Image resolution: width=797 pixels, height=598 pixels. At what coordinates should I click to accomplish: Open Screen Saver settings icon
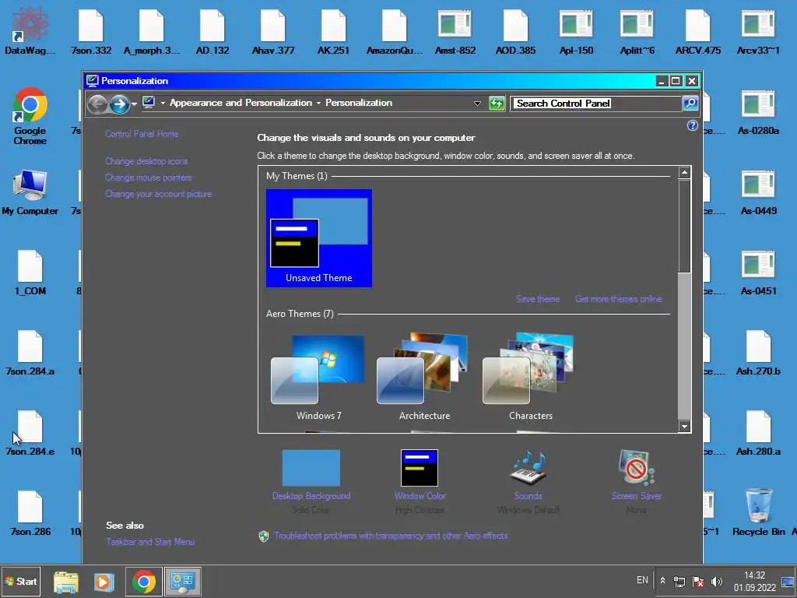(x=637, y=467)
